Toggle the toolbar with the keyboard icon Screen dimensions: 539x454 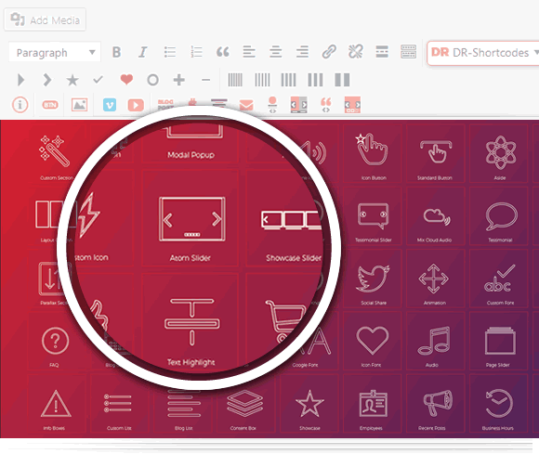pos(408,52)
